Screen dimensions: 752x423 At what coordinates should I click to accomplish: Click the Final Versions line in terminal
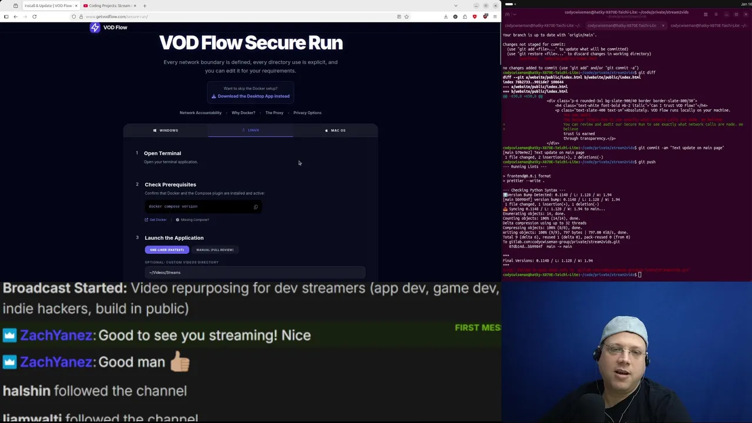(548, 261)
